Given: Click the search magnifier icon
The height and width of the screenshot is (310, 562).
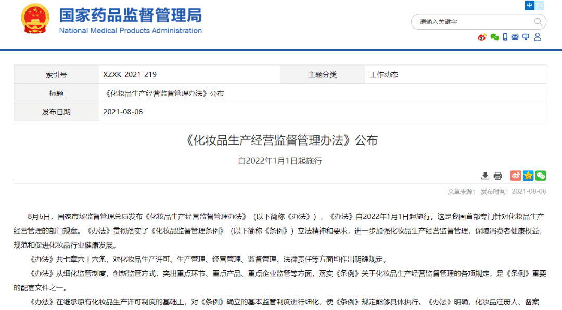Looking at the screenshot, I should [x=538, y=22].
